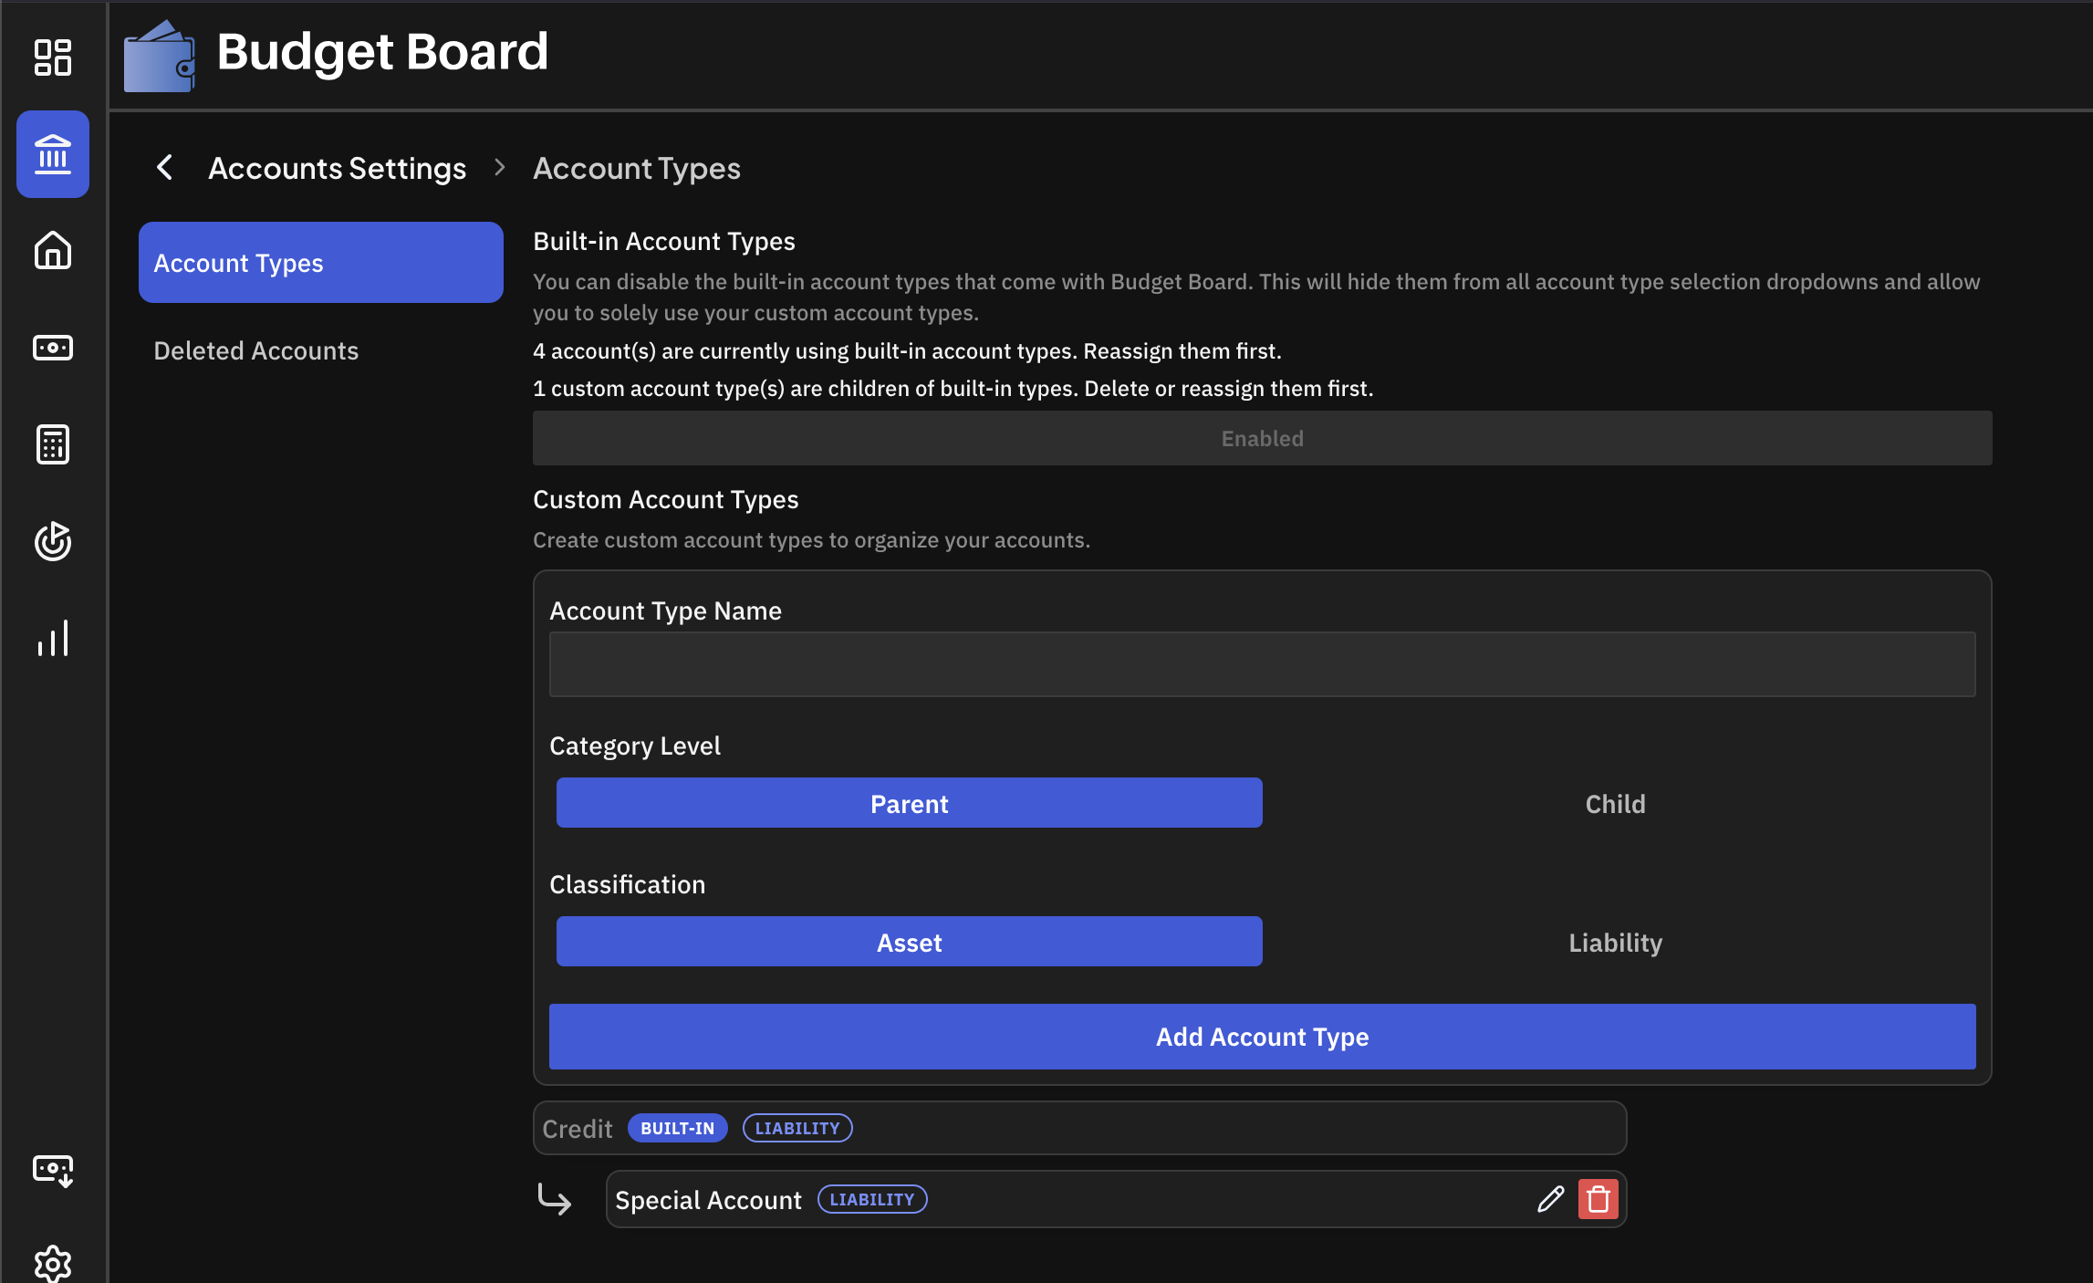Select the Child category level
Image resolution: width=2093 pixels, height=1283 pixels.
click(x=1615, y=803)
